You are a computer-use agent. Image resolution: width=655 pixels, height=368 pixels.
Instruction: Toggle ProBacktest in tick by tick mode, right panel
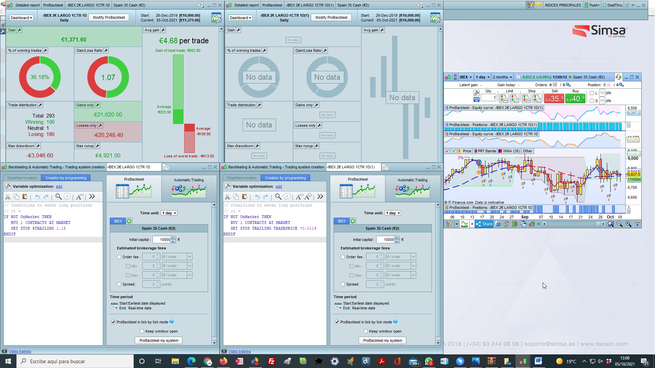click(337, 322)
